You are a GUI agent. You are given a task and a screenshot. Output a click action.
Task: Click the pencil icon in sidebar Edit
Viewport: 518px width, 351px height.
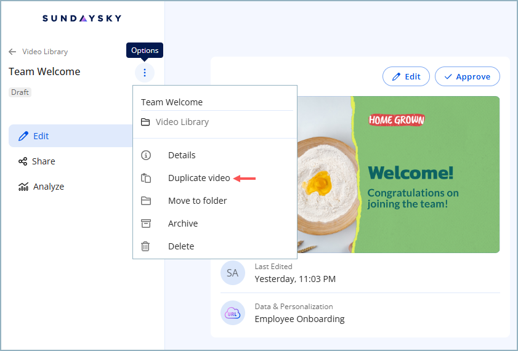click(x=23, y=136)
